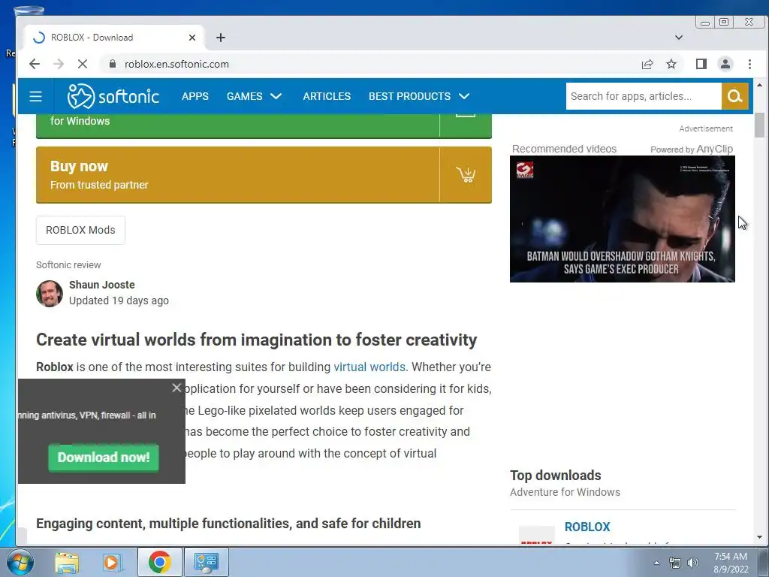Screen dimensions: 769x577
Task: Click the taskbar clock 7:54 AM
Action: pyautogui.click(x=731, y=557)
